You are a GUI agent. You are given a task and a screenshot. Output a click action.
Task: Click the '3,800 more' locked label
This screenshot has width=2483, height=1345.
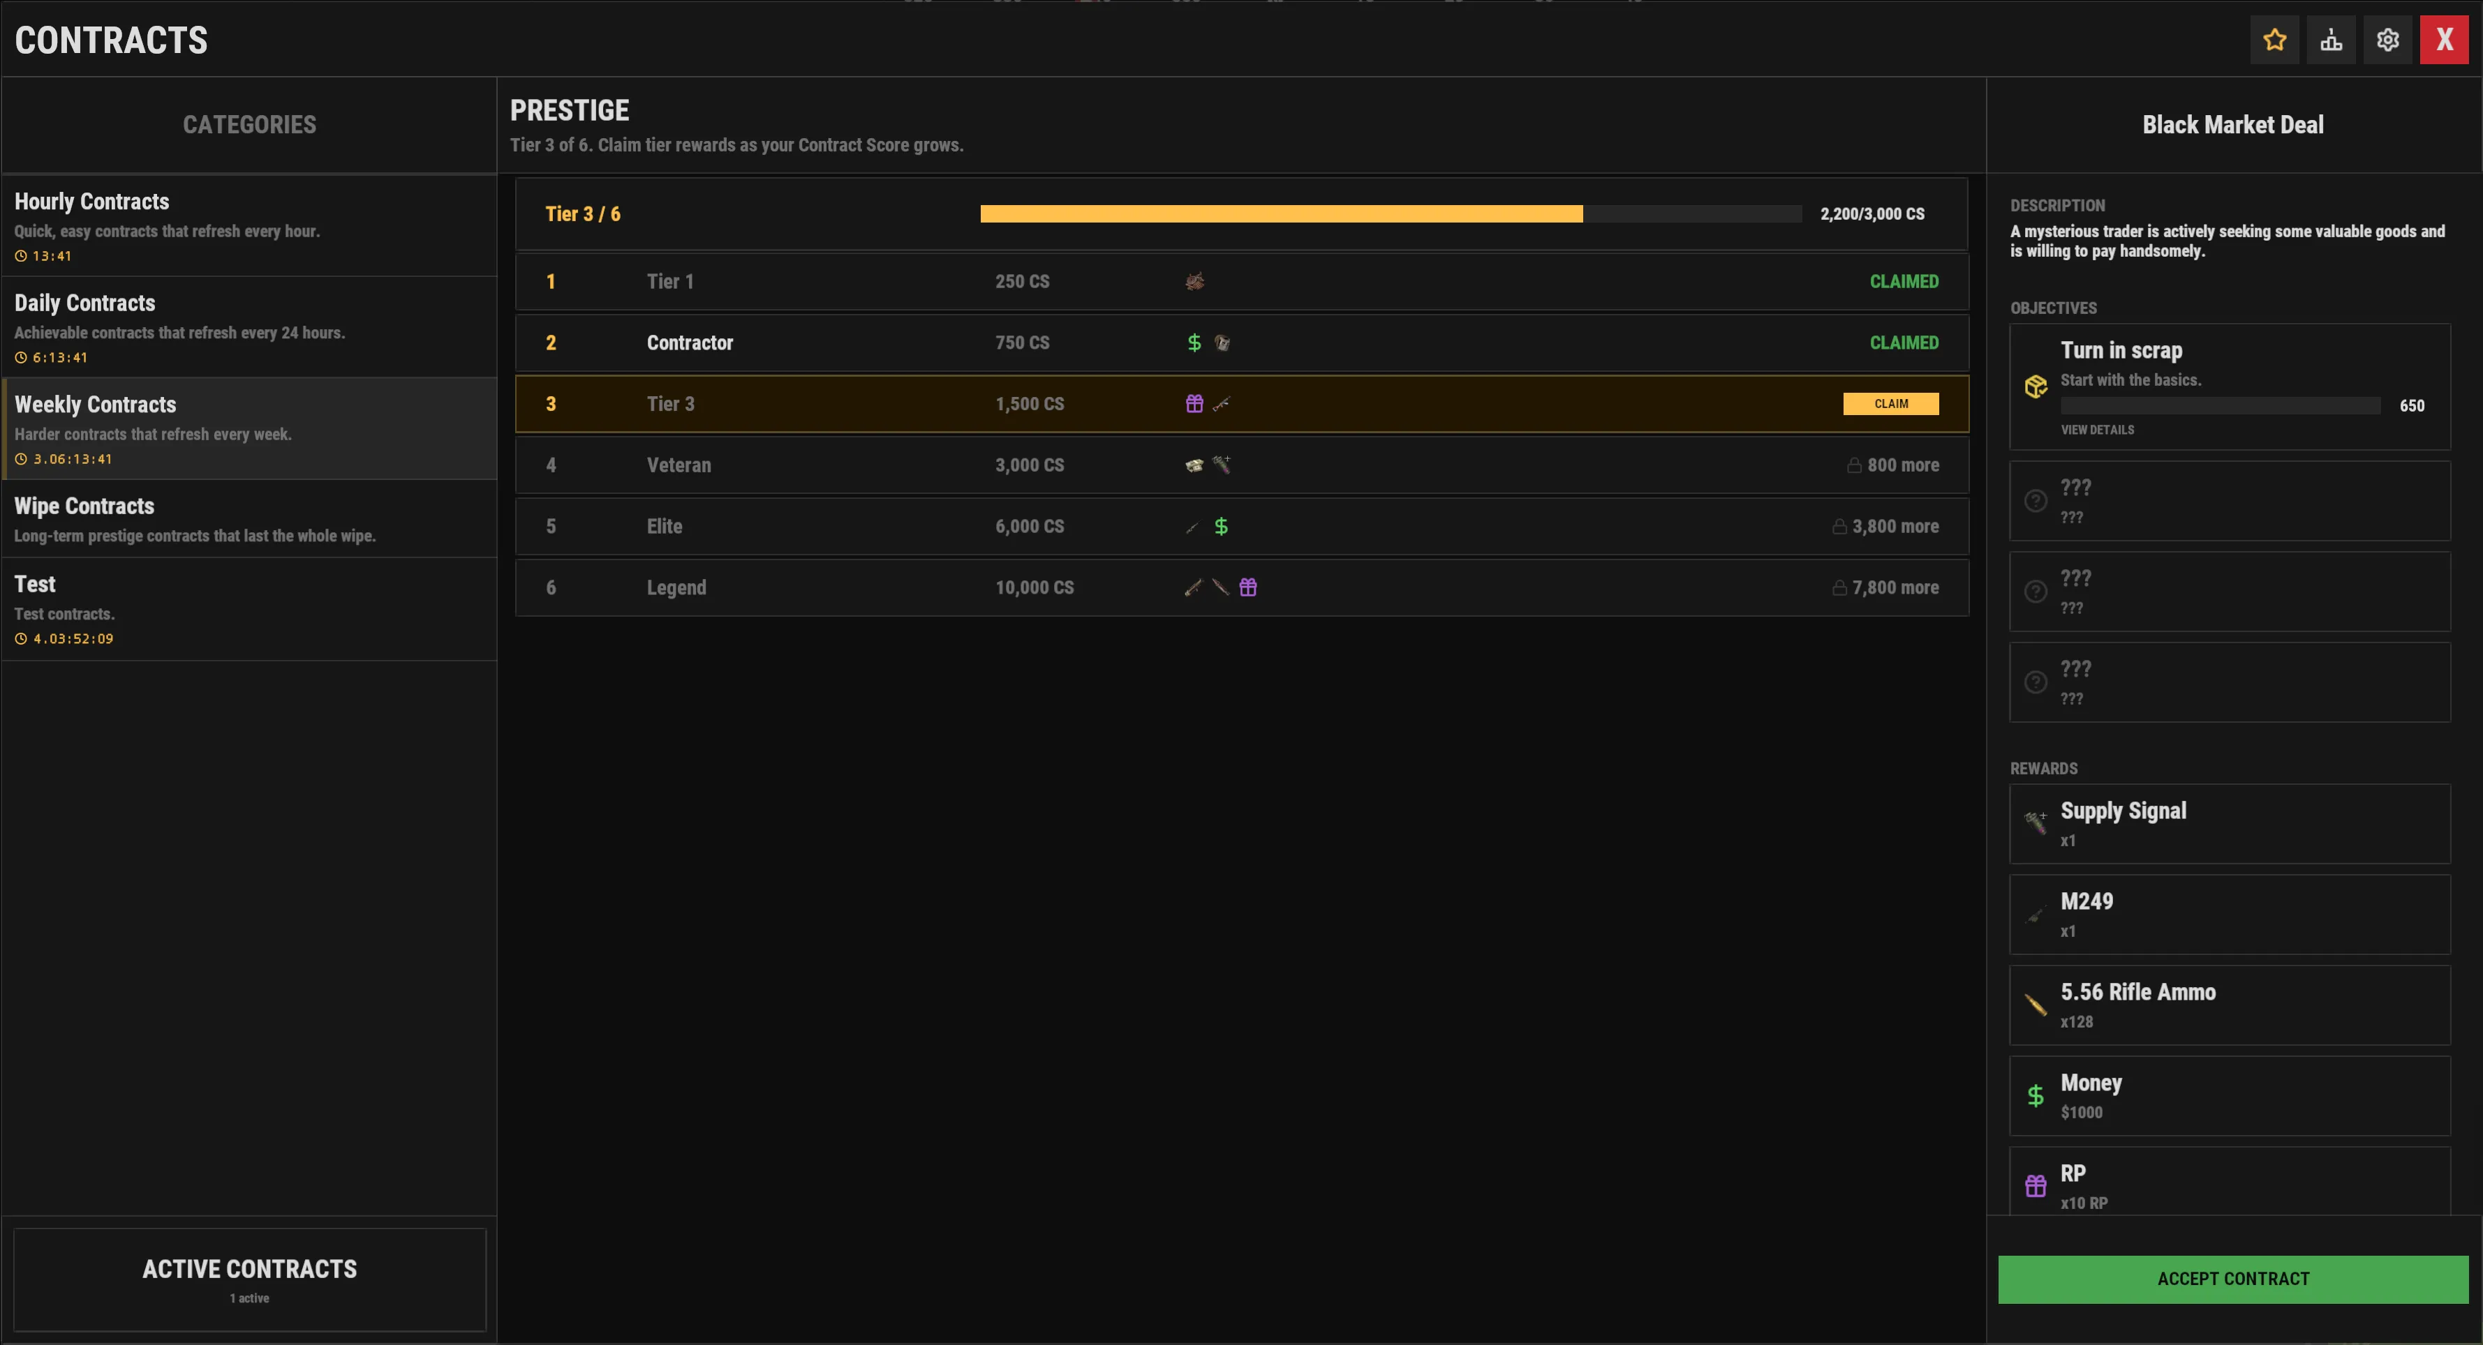1895,526
